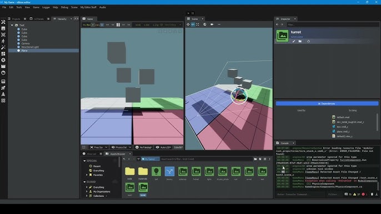This screenshot has width=381, height=214.
Task: Click the up-folder arrow in Assets Browser
Action: (124, 159)
